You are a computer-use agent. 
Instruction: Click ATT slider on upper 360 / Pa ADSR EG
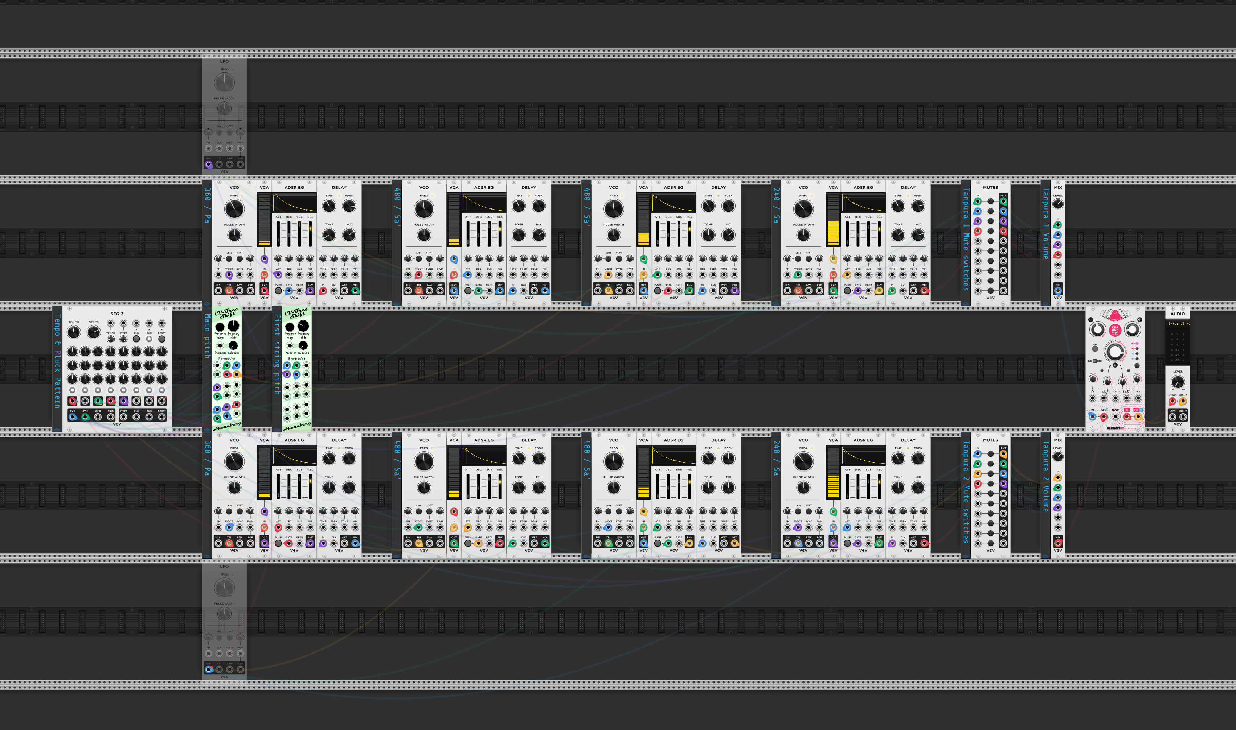pyautogui.click(x=278, y=234)
